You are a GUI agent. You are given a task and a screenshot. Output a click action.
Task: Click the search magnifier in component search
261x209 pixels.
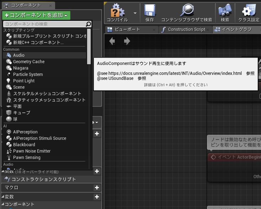click(x=89, y=24)
